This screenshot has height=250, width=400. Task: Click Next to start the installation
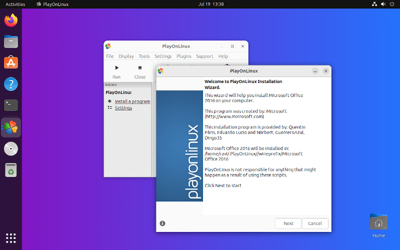tap(288, 223)
